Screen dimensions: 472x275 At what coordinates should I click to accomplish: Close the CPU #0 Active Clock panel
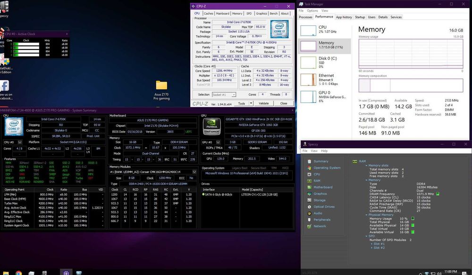pyautogui.click(x=67, y=34)
